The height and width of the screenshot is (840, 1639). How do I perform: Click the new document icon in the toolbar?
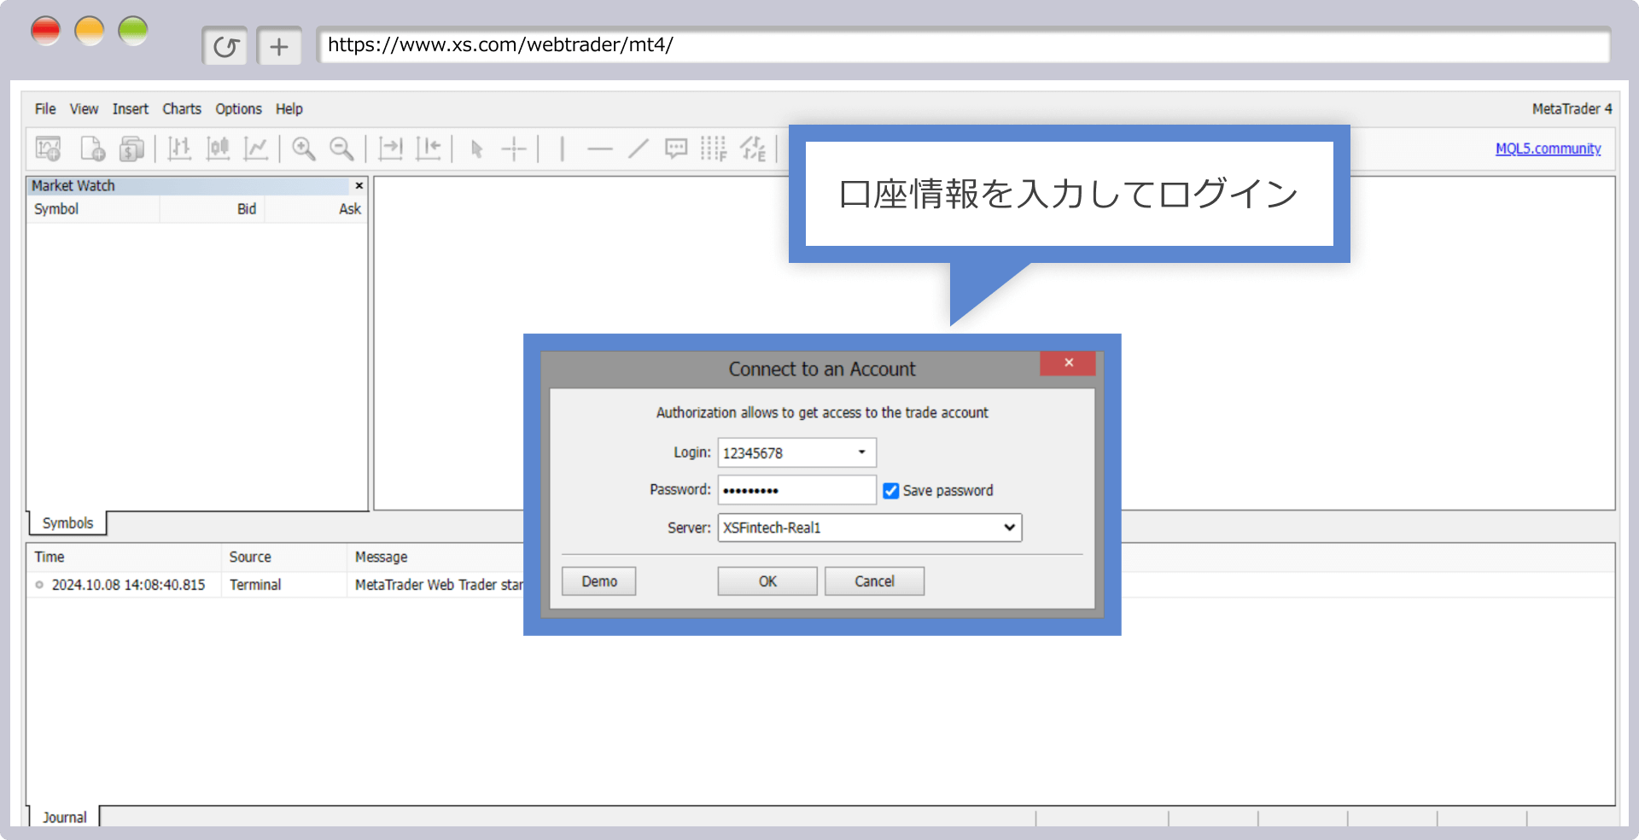[x=92, y=149]
